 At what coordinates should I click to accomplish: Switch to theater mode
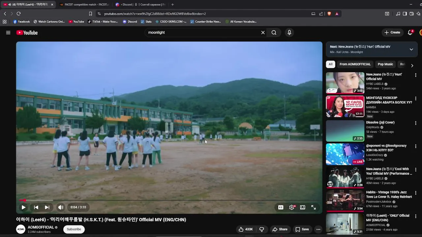(303, 207)
